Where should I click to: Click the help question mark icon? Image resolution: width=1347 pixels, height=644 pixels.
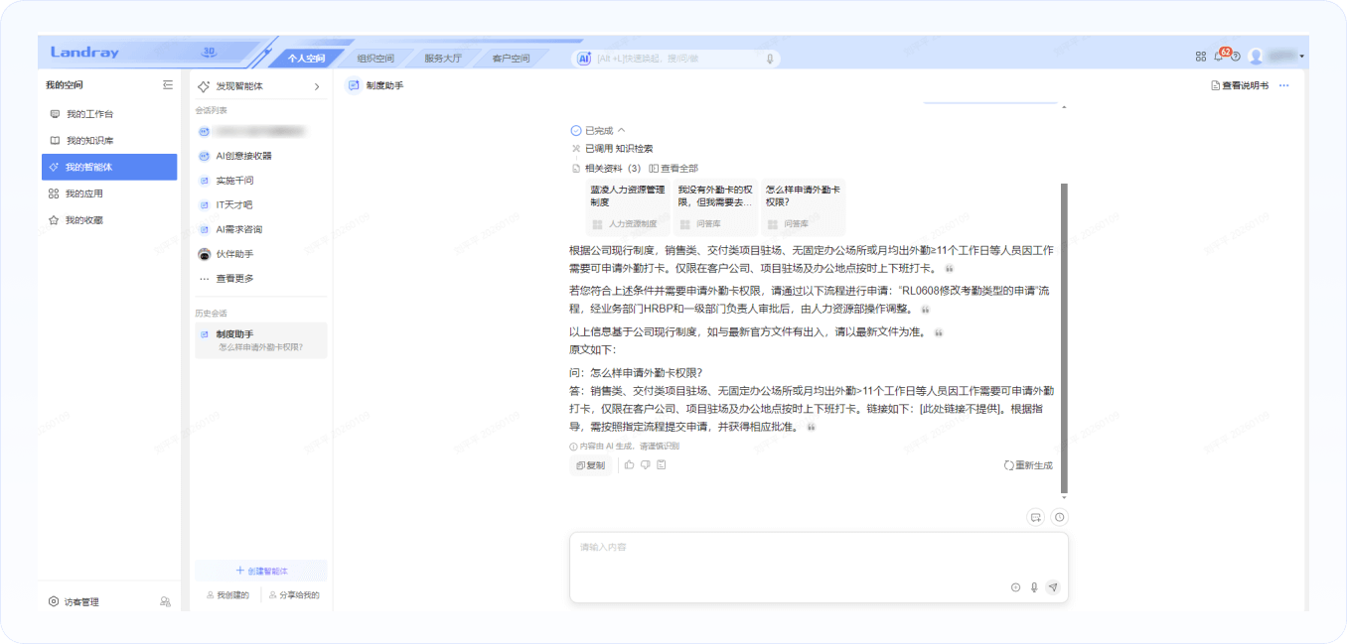coord(1235,57)
